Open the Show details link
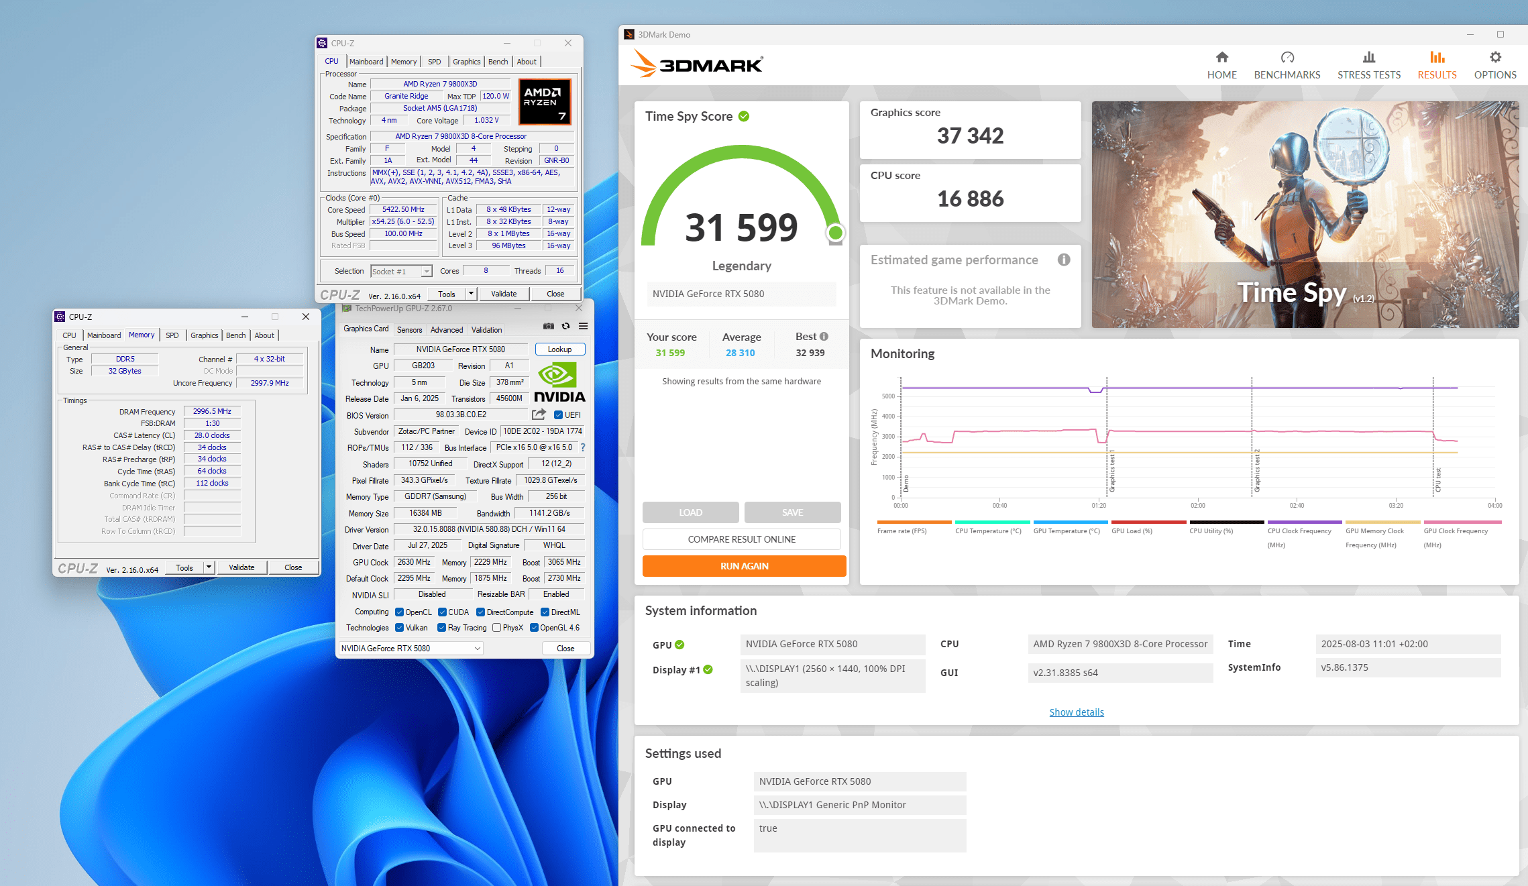1528x886 pixels. coord(1076,712)
